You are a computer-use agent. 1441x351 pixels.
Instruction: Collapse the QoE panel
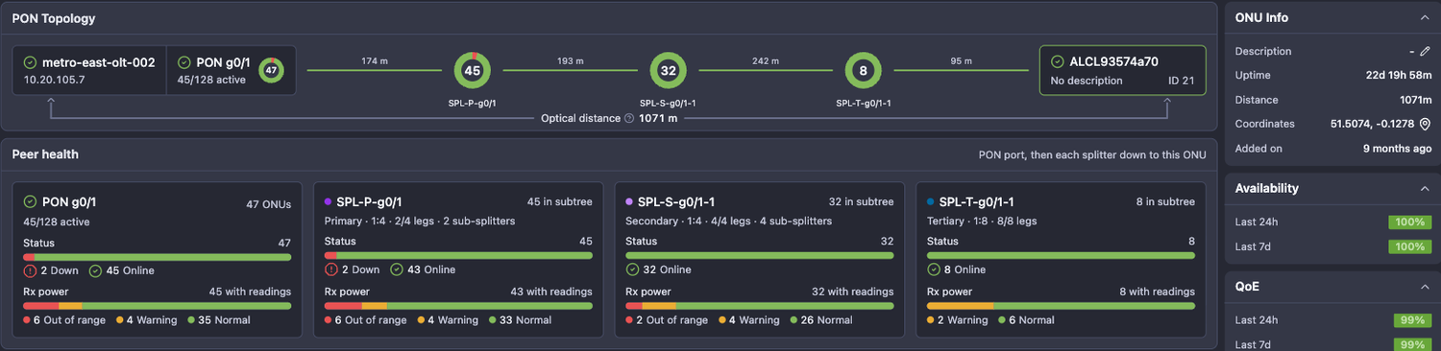point(1425,286)
